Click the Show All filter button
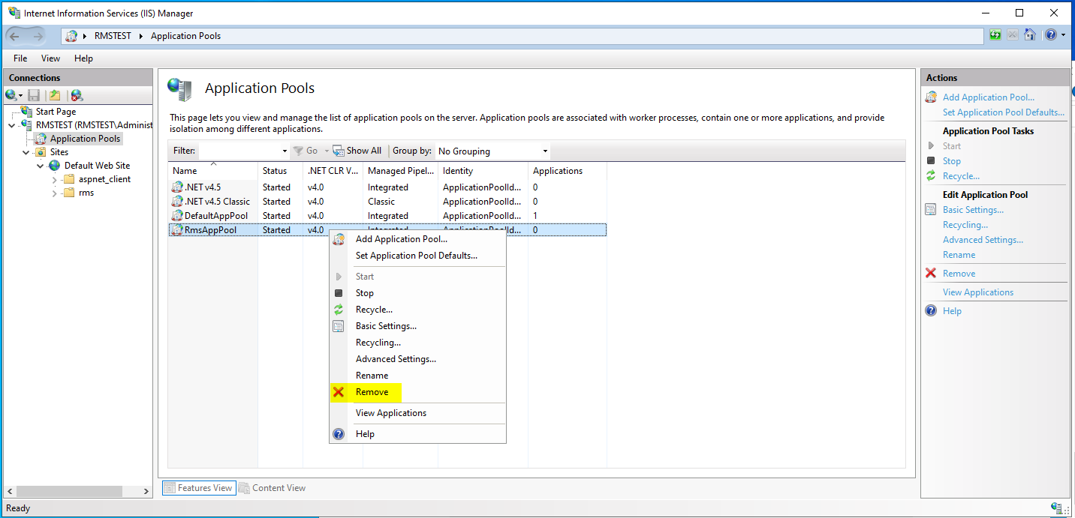The image size is (1075, 518). point(357,151)
